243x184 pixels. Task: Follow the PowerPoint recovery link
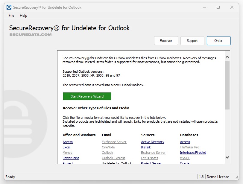click(x=71, y=158)
